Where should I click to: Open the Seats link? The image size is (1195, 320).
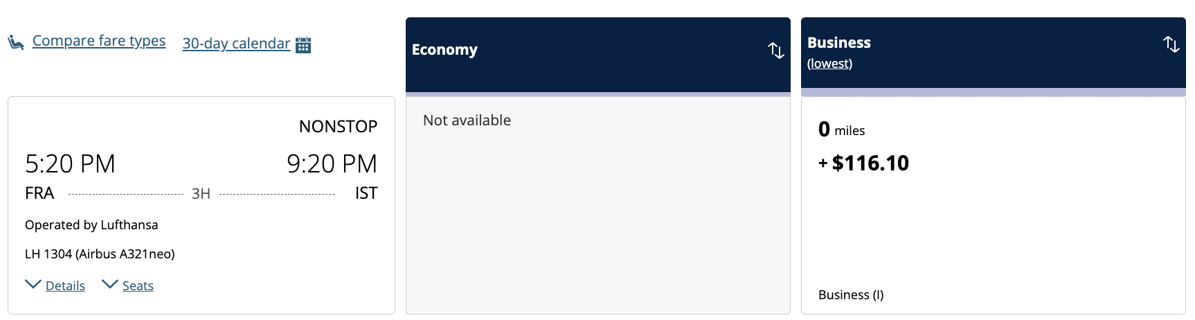click(x=138, y=286)
